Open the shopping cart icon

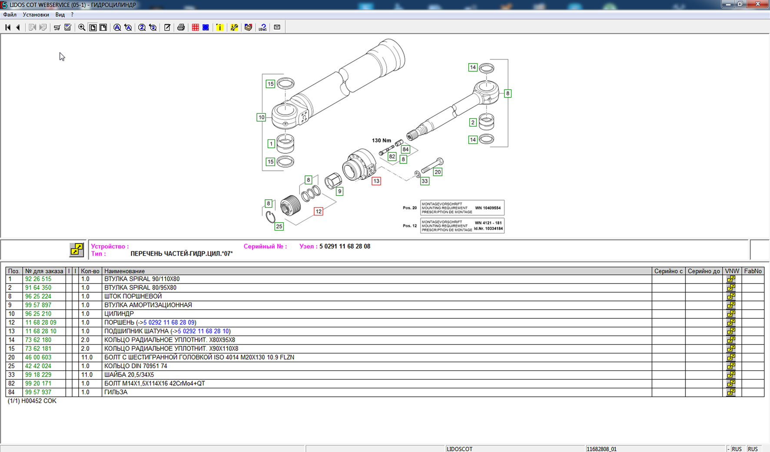pyautogui.click(x=57, y=27)
